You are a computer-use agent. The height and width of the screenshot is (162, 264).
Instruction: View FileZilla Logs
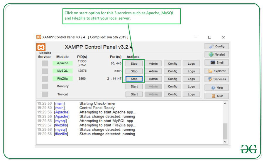(191, 79)
